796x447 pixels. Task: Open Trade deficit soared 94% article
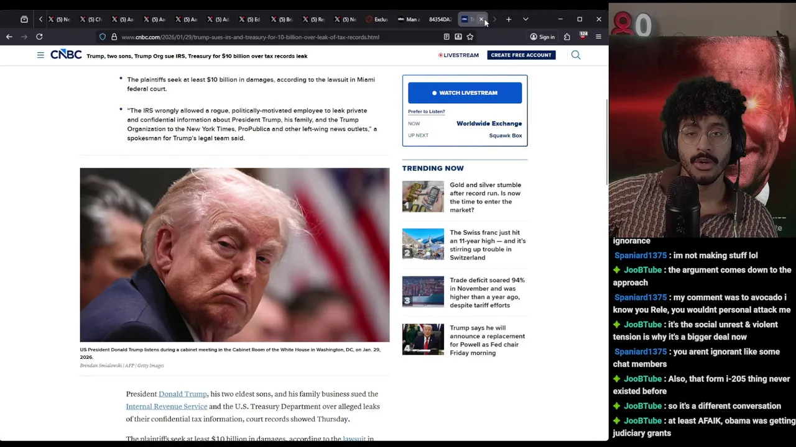point(488,292)
